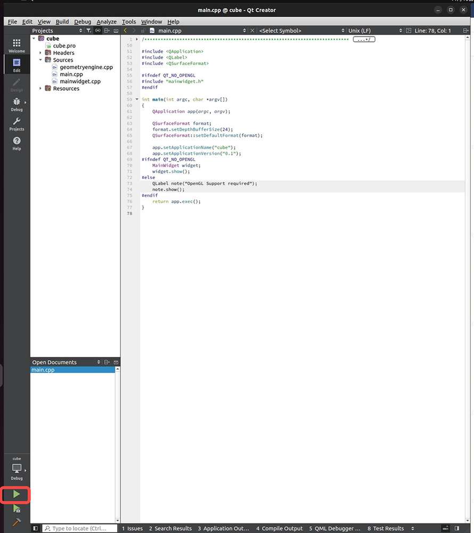Start debugging with the bug-overlay run icon

[16, 510]
